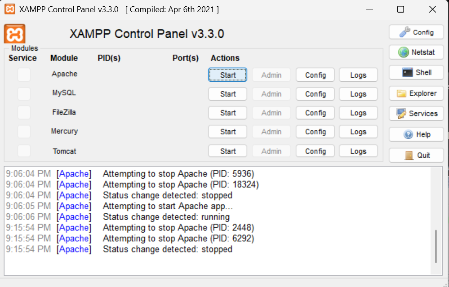Image resolution: width=449 pixels, height=287 pixels.
Task: Start the Mercury module
Action: (x=228, y=132)
